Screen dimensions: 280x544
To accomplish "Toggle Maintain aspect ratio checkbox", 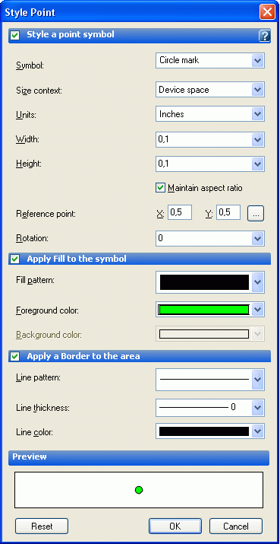I will click(x=160, y=188).
